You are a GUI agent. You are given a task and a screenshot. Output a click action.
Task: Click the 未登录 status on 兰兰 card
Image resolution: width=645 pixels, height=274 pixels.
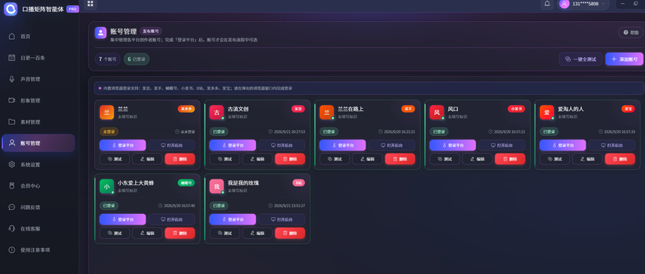[109, 131]
